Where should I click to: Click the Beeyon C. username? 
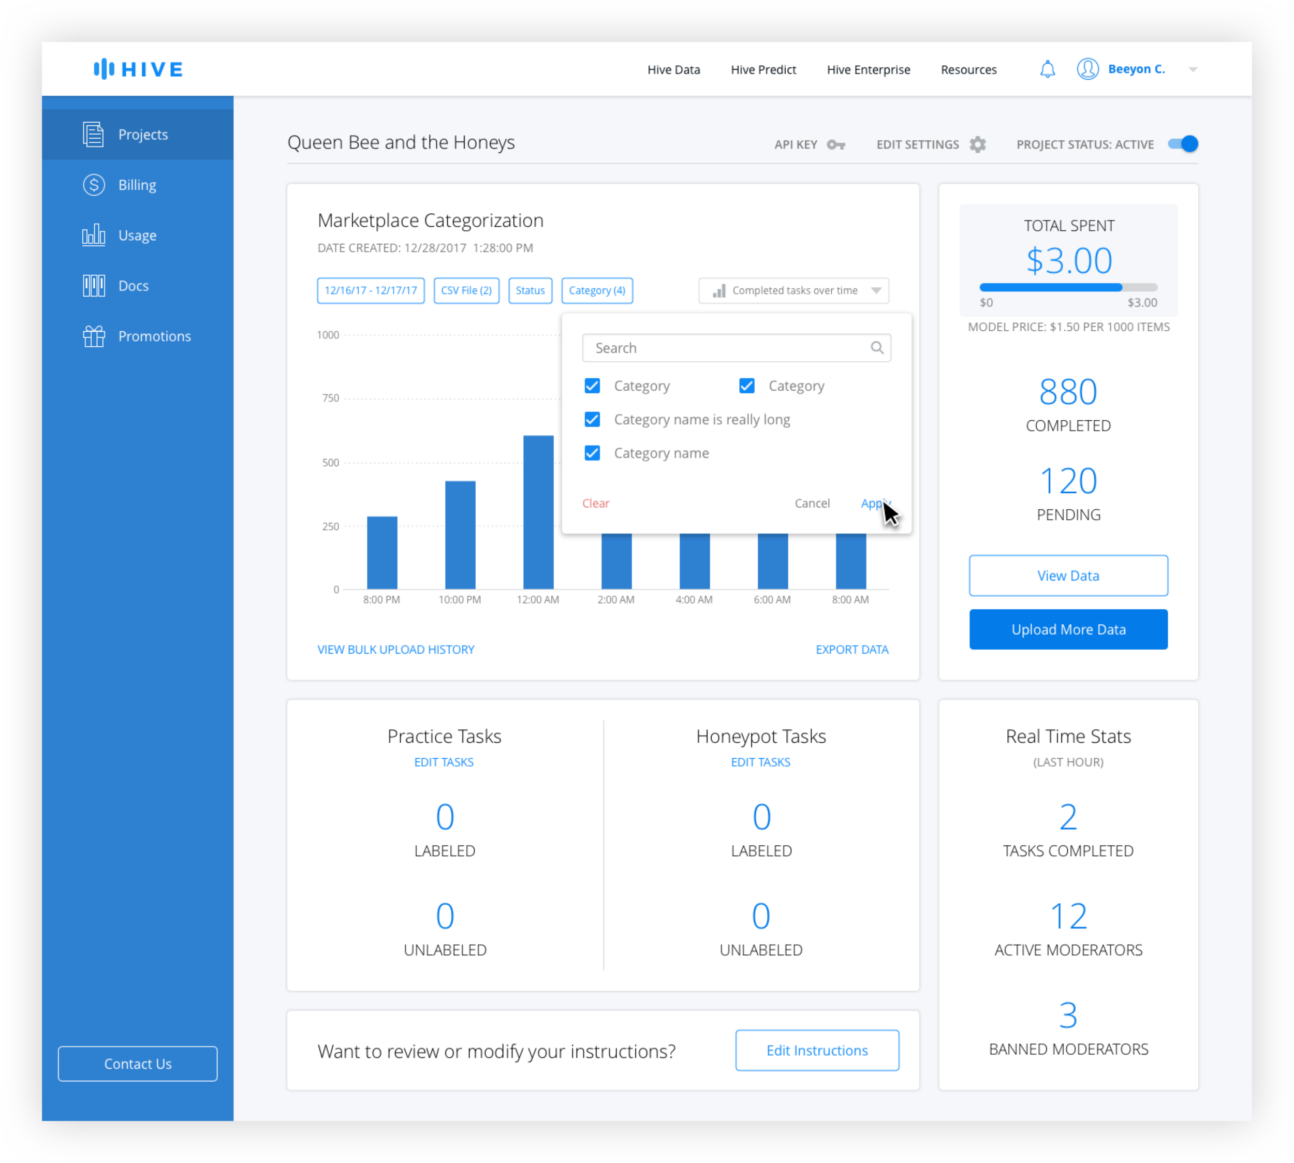(1136, 69)
